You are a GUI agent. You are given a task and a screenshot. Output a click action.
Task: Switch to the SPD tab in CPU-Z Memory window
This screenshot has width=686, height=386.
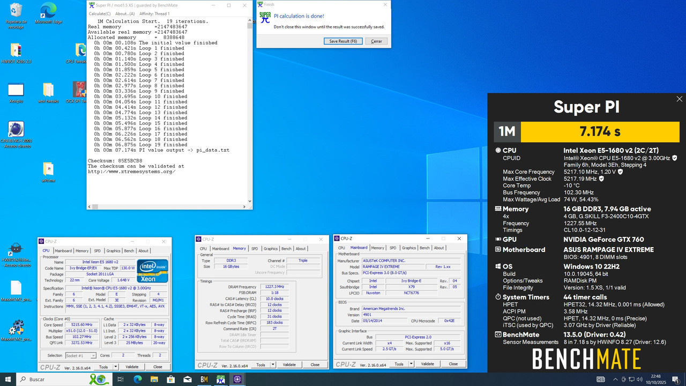[x=255, y=249]
